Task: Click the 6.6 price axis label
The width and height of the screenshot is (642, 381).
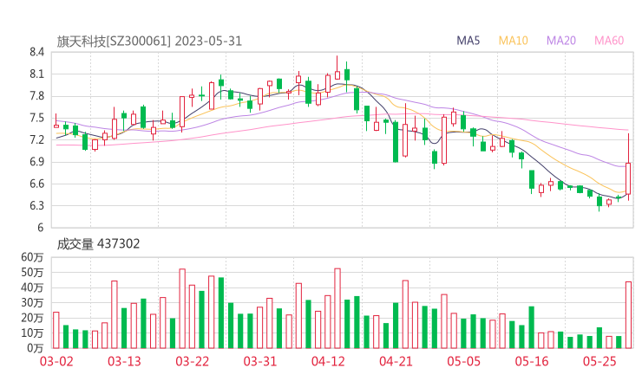Action: (36, 184)
